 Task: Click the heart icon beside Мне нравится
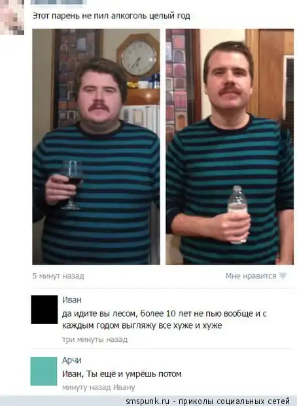(283, 276)
